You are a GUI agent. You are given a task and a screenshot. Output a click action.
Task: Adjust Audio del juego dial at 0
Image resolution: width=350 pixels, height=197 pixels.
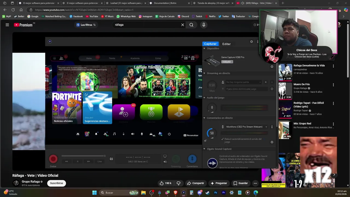(x=212, y=108)
